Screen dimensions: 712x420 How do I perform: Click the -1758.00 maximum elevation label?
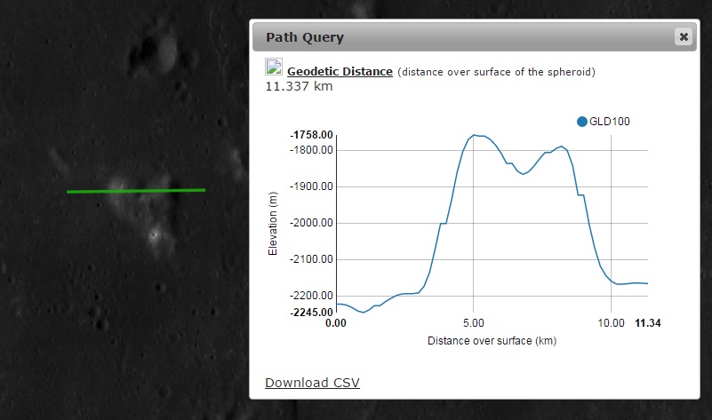tap(311, 135)
